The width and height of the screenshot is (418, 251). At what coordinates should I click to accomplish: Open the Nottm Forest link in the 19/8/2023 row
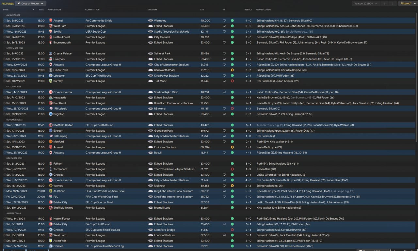[x=62, y=37]
